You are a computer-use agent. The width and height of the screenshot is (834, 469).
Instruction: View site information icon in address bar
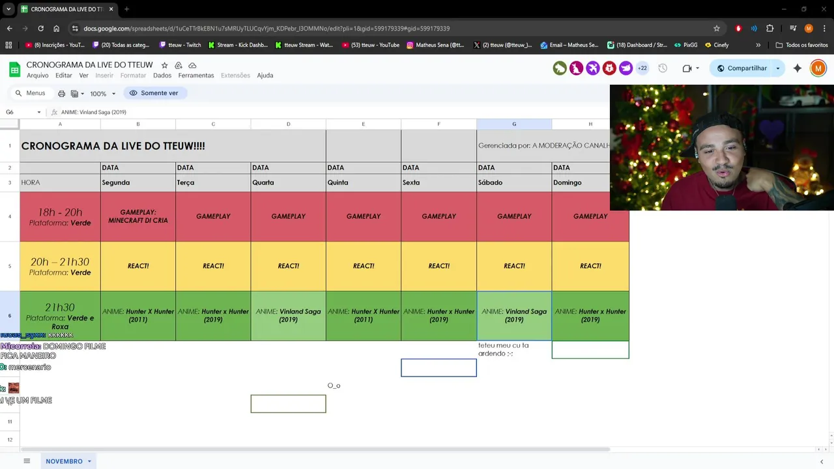(x=75, y=29)
